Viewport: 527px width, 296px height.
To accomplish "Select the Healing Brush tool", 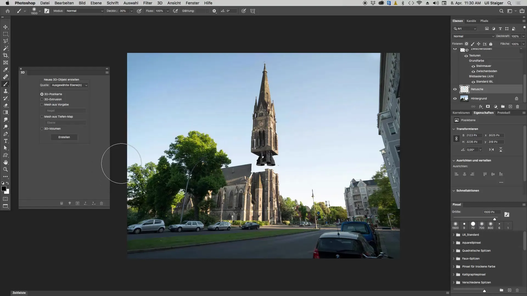I will [x=5, y=77].
